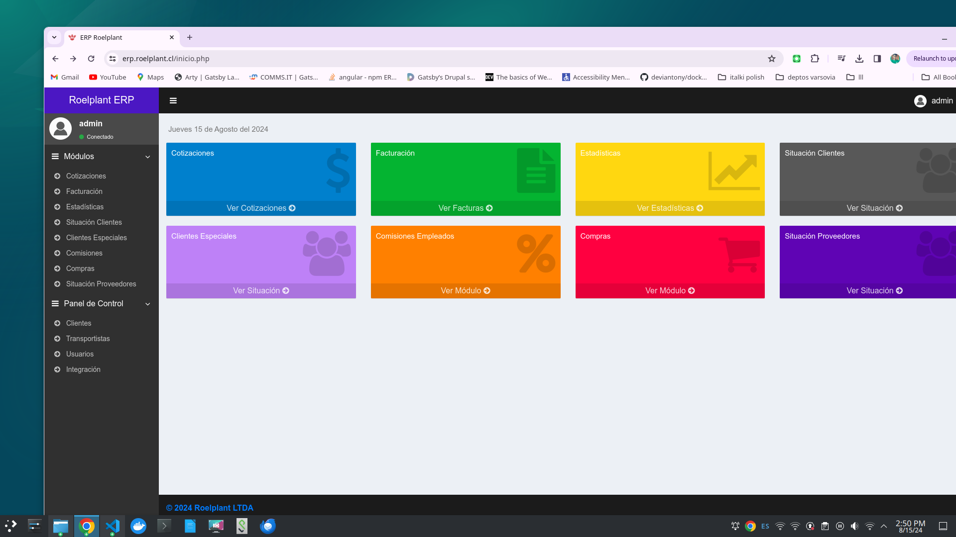
Task: Collapse the Panel de Control section
Action: [148, 304]
